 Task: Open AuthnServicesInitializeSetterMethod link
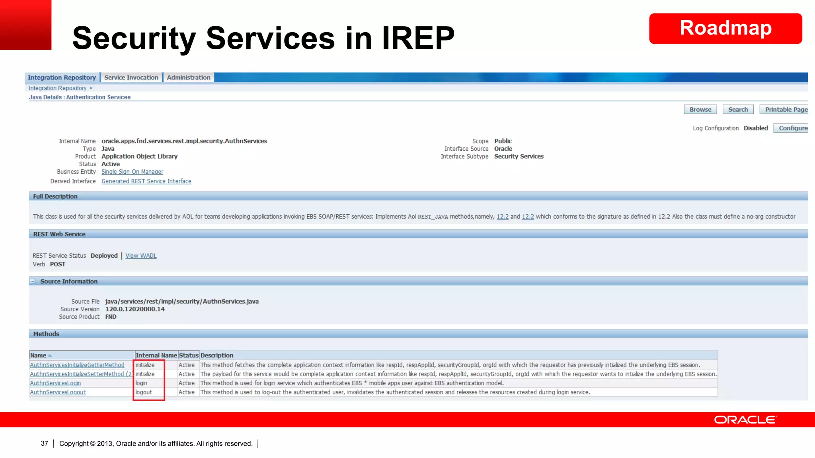81,374
